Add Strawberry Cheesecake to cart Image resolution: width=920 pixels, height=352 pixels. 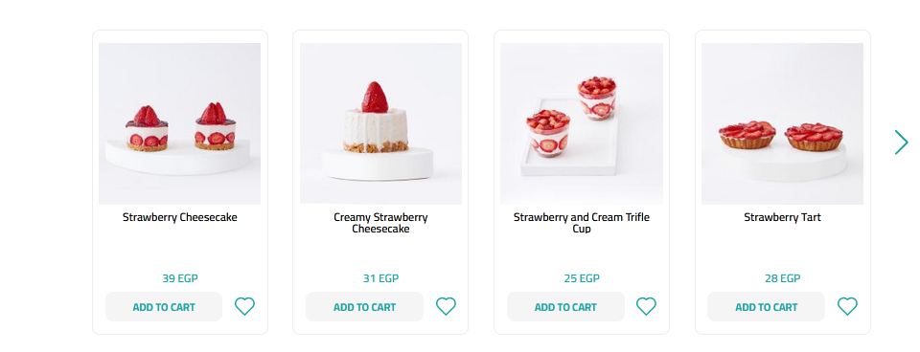coord(164,307)
